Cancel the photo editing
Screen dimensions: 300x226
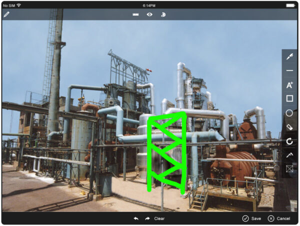pyautogui.click(x=279, y=218)
